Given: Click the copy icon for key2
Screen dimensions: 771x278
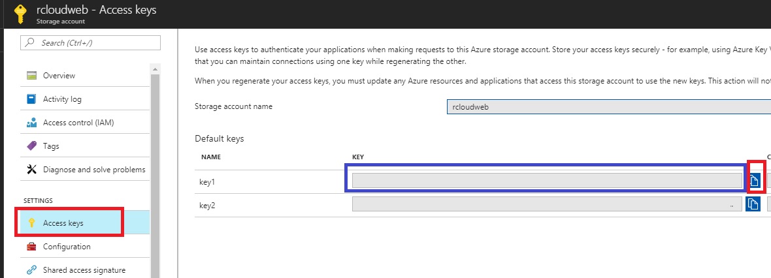Looking at the screenshot, I should [753, 204].
